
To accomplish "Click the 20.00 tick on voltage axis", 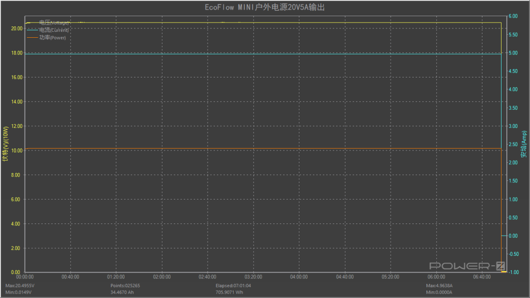I will pyautogui.click(x=17, y=28).
